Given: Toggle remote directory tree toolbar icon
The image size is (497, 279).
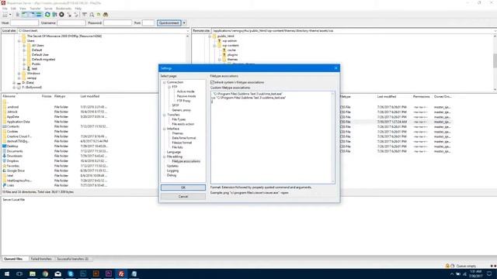Looking at the screenshot, I should [x=32, y=15].
